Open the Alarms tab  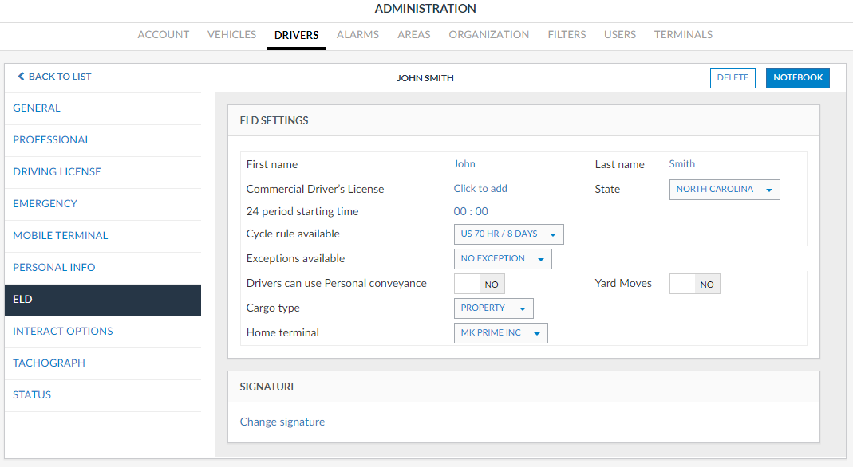357,35
